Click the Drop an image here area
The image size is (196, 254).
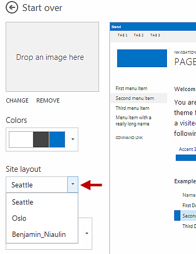click(52, 57)
